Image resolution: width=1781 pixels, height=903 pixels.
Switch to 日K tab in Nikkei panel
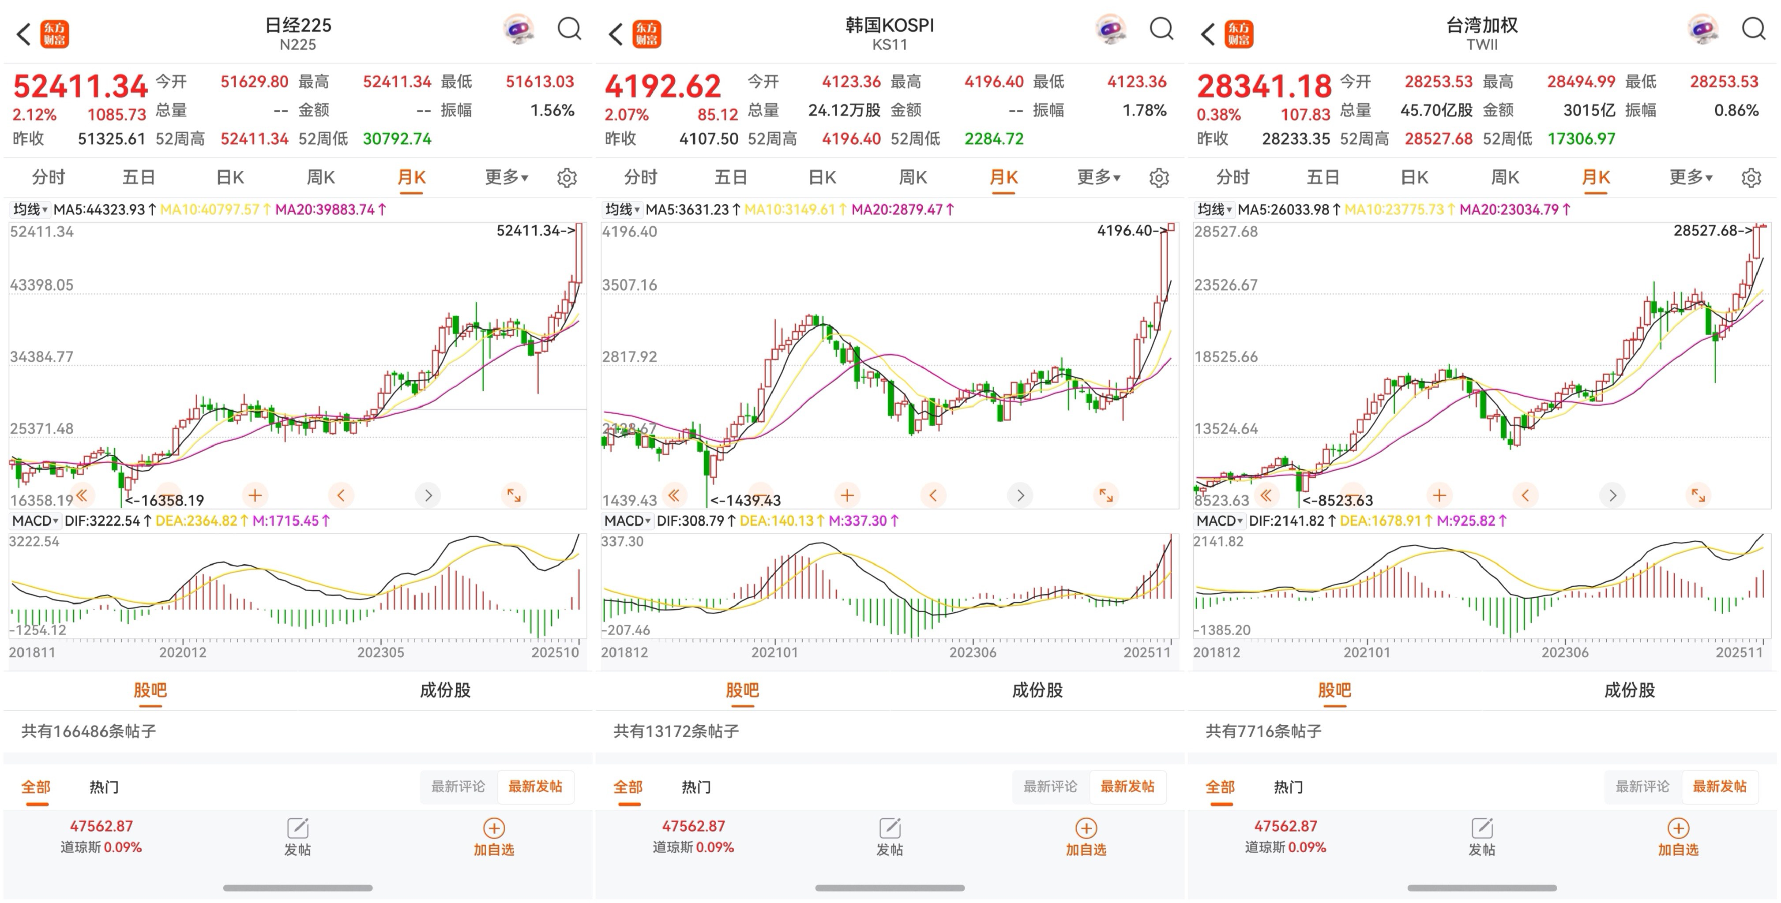point(230,178)
